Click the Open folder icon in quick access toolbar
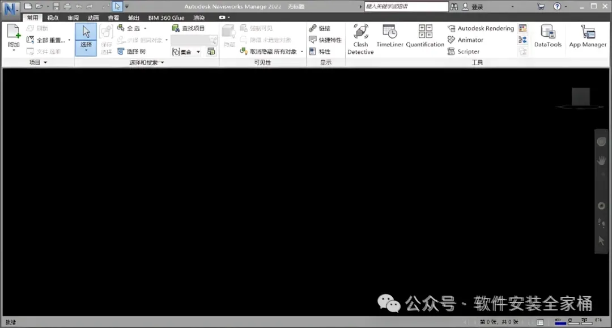Screen dimensions: 612x328 pos(39,6)
